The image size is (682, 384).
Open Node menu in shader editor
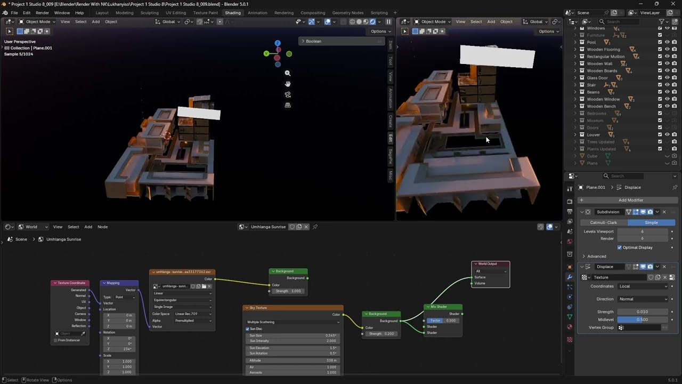(102, 227)
